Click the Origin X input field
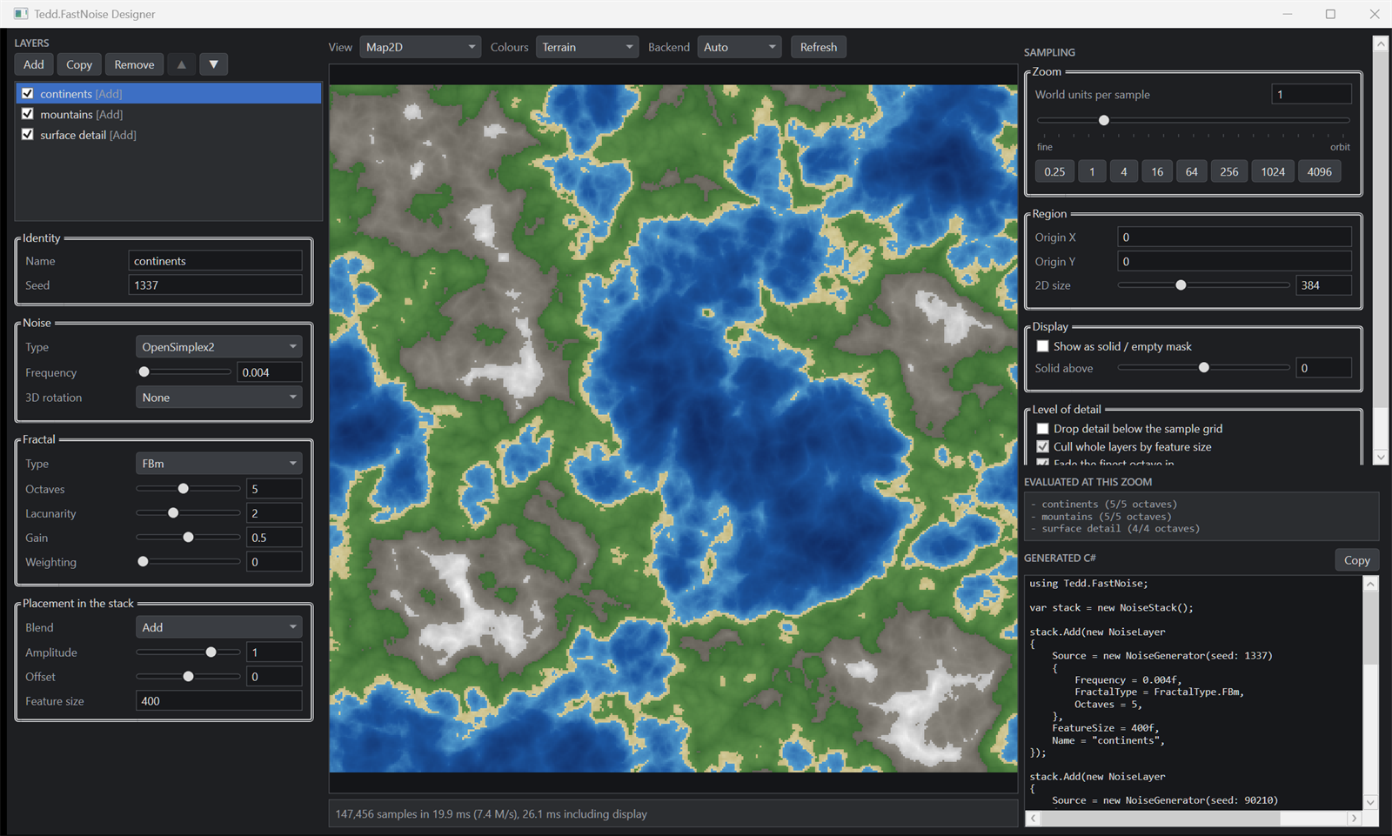 click(1235, 237)
